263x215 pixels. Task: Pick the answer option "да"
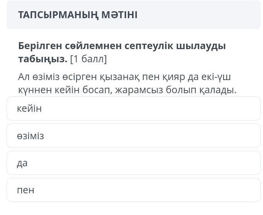[133, 163]
